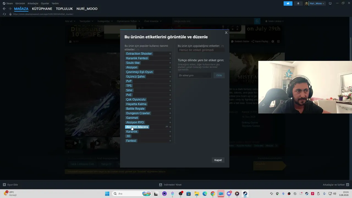Open the question-mark help beside your applied tags

pos(222,46)
